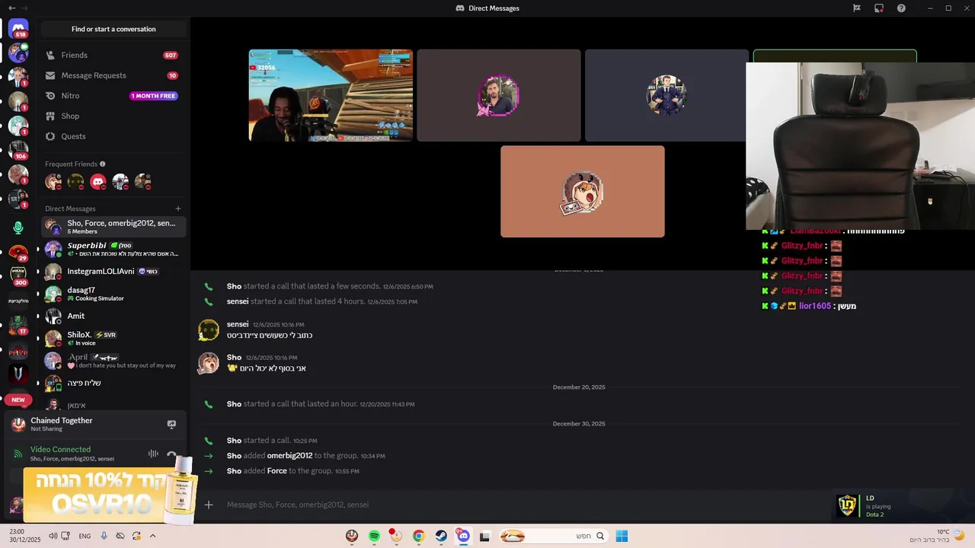
Task: Click username sensei on 10:16 PM message
Action: click(x=238, y=324)
